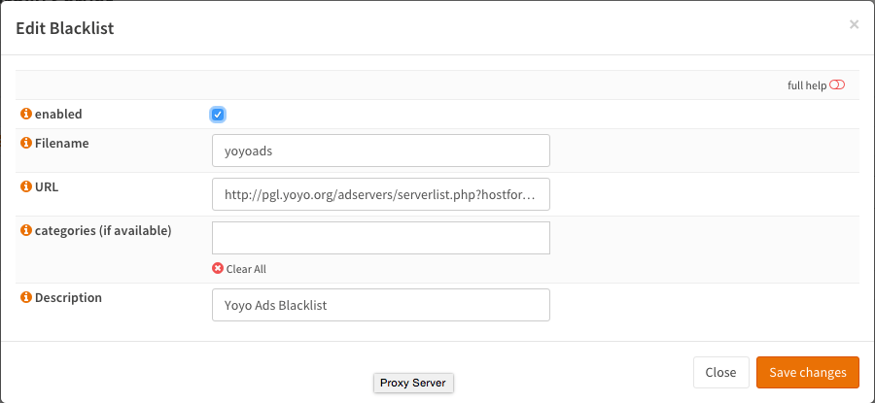Click the info icon beside URL

coord(26,186)
